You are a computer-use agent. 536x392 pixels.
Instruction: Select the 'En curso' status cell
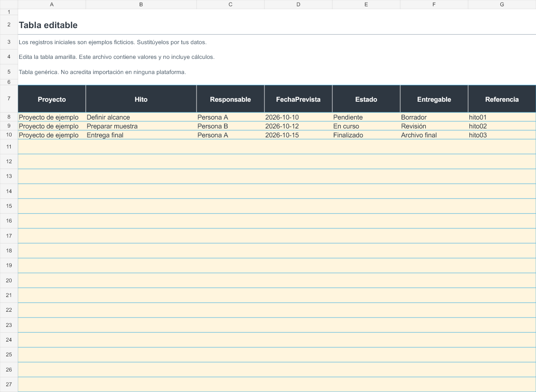coord(366,126)
